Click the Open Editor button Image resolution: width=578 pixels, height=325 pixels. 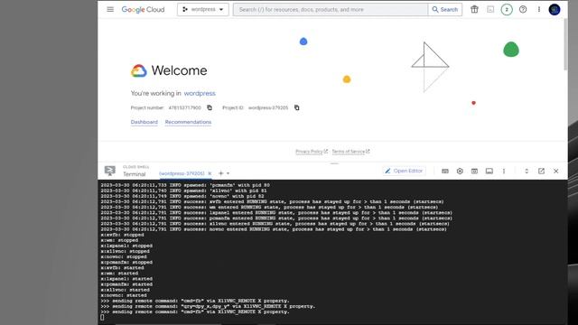click(404, 171)
